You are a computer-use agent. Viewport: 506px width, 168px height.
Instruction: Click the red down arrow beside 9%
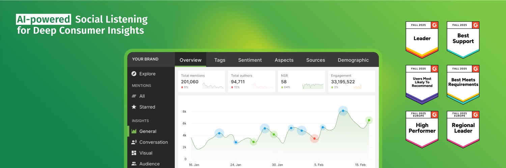(182, 87)
